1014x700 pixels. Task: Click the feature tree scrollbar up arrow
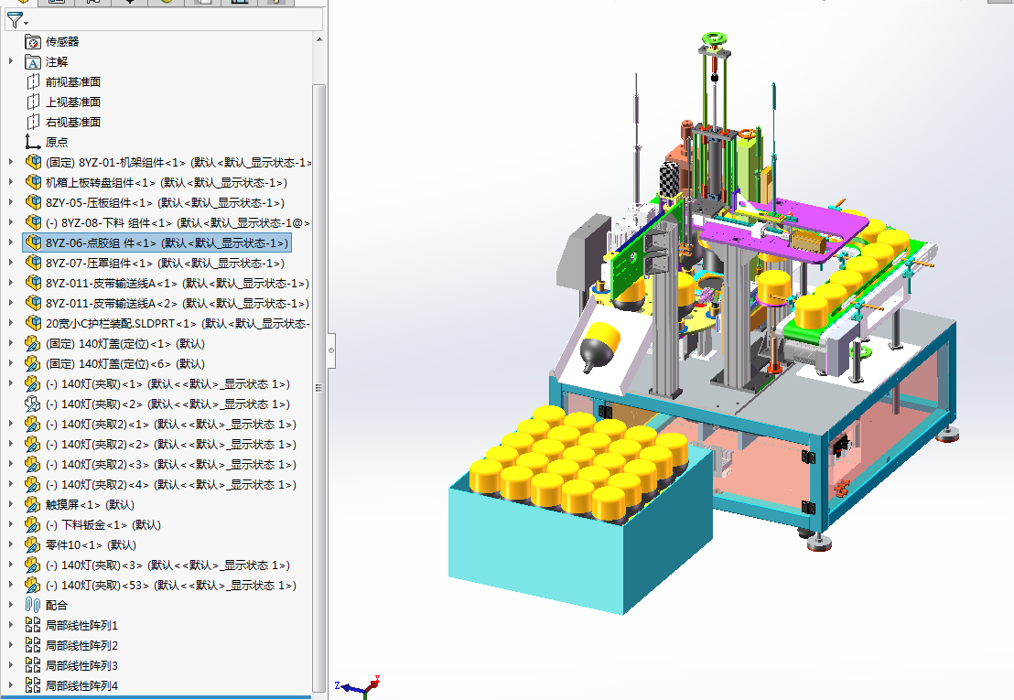[x=318, y=39]
